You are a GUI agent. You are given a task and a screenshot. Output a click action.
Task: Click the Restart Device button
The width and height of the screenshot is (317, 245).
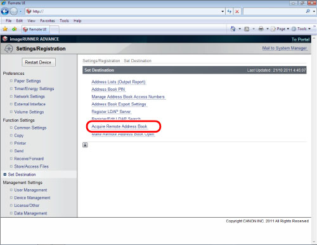point(38,62)
